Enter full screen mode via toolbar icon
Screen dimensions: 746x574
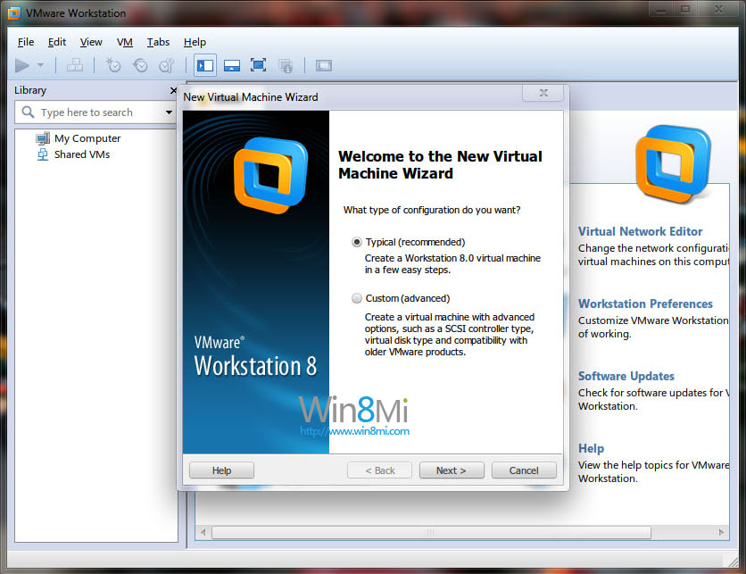(x=258, y=65)
